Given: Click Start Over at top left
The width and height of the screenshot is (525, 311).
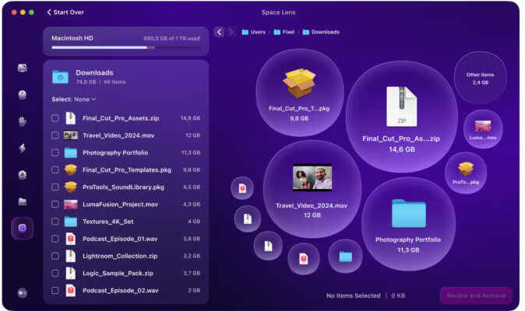Looking at the screenshot, I should point(65,12).
